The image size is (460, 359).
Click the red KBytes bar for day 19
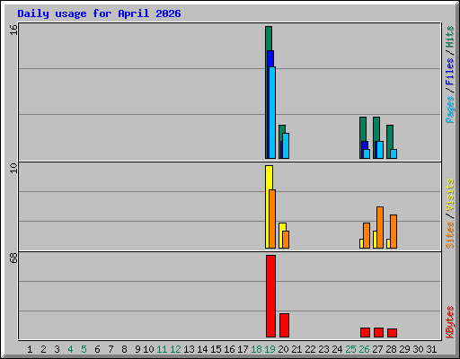(270, 296)
